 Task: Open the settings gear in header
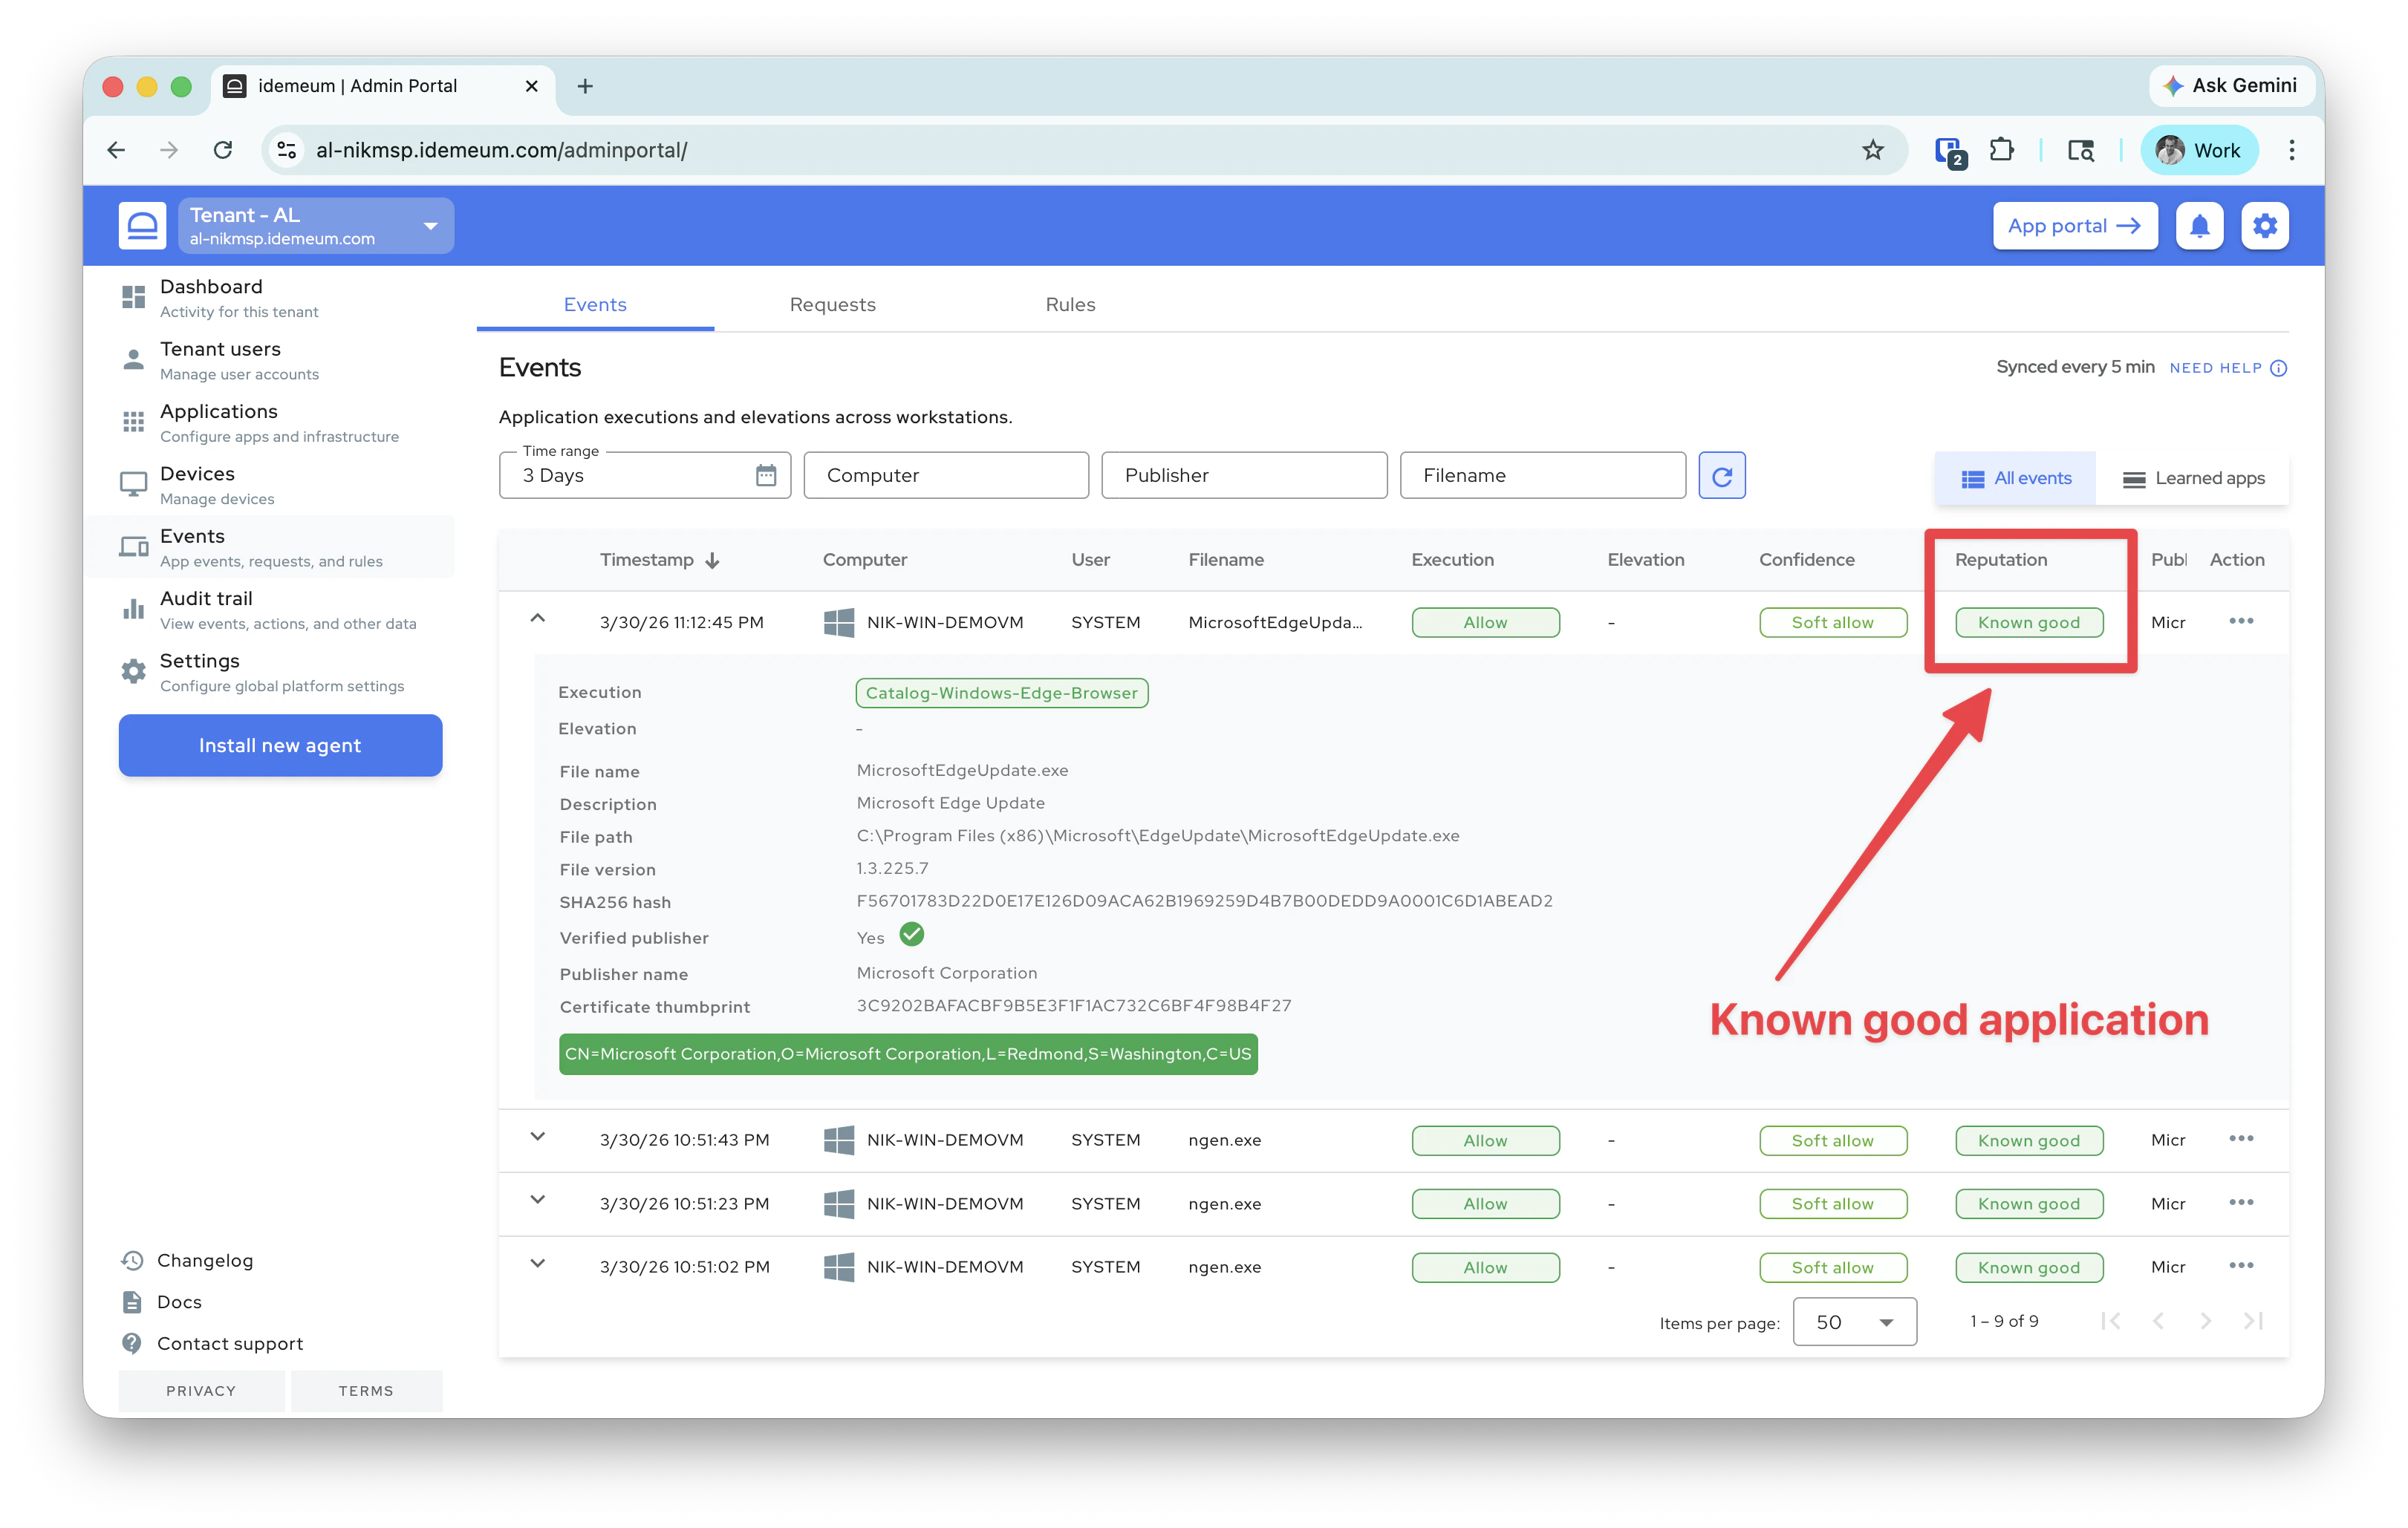click(x=2264, y=226)
